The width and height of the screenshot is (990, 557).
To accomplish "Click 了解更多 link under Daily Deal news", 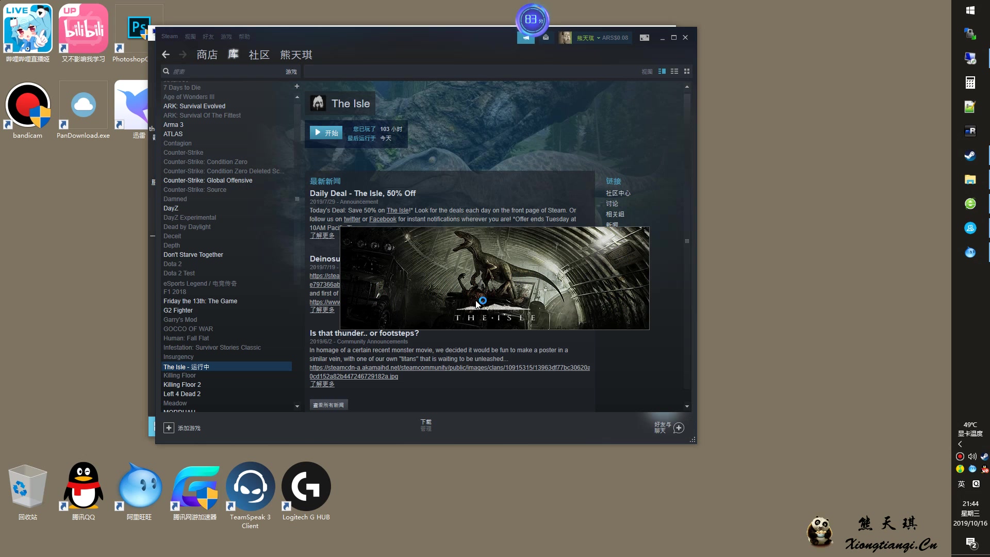I will (x=322, y=235).
